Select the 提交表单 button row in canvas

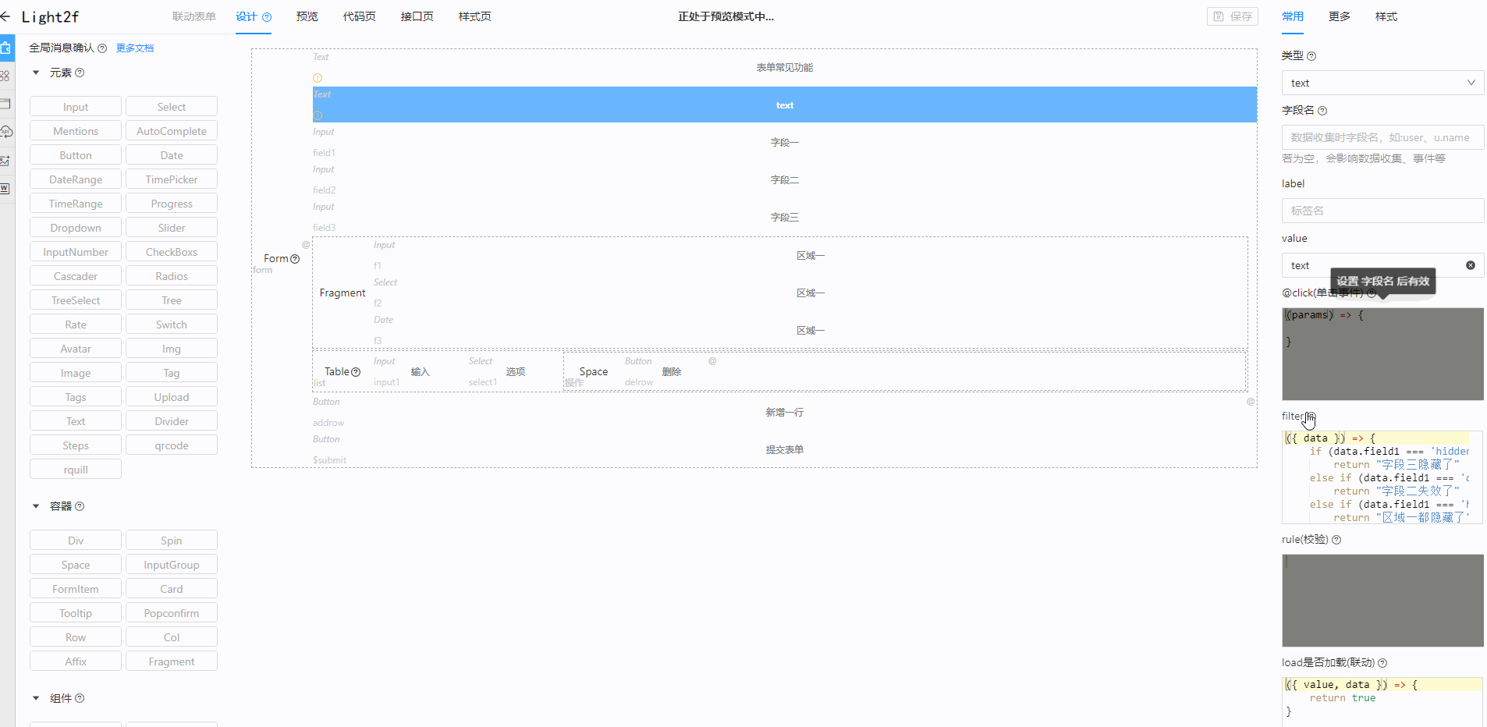pos(785,449)
